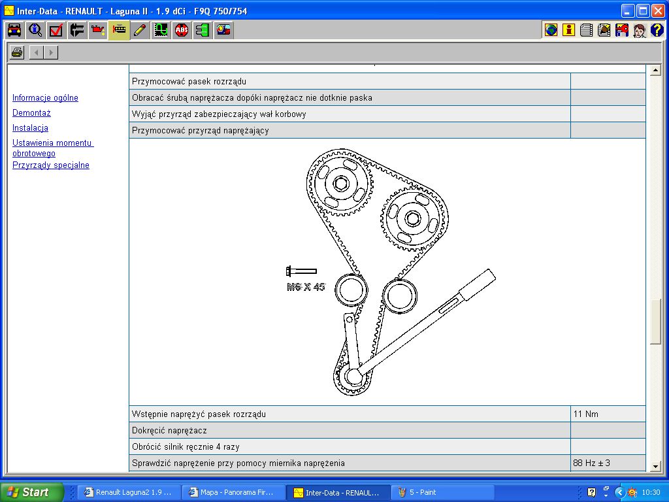This screenshot has height=502, width=669.
Task: Select row 'Przymocować przyrząd naprężający'
Action: [x=350, y=130]
